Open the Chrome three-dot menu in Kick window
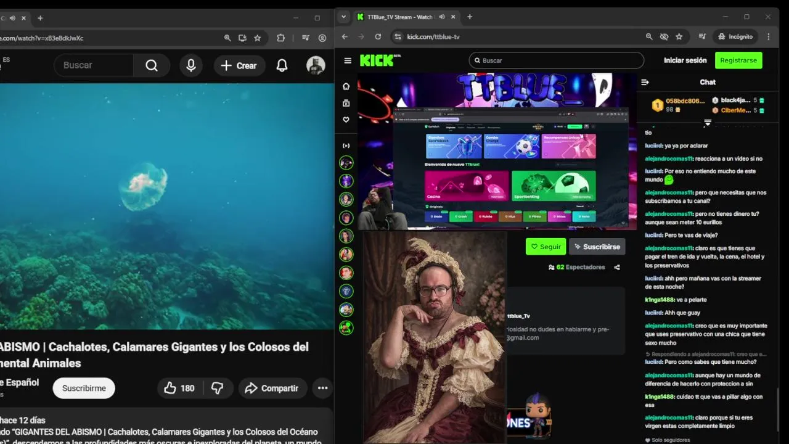The height and width of the screenshot is (444, 789). tap(769, 37)
